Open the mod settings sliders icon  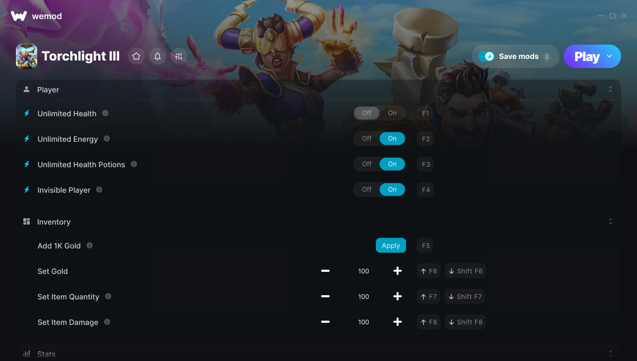179,56
